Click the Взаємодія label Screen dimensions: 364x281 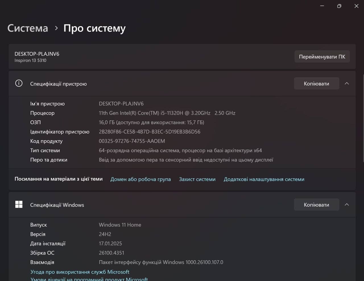(x=42, y=262)
